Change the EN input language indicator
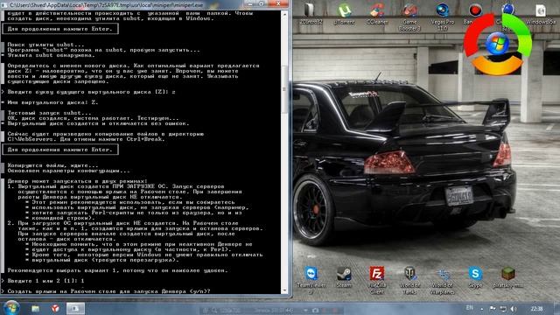Viewport: 560px width, 315px height. [469, 308]
